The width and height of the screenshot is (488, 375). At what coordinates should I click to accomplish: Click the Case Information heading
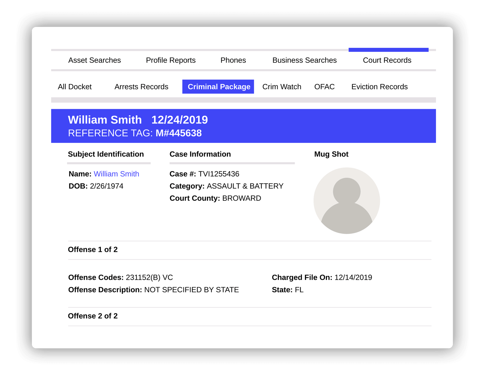click(x=200, y=154)
